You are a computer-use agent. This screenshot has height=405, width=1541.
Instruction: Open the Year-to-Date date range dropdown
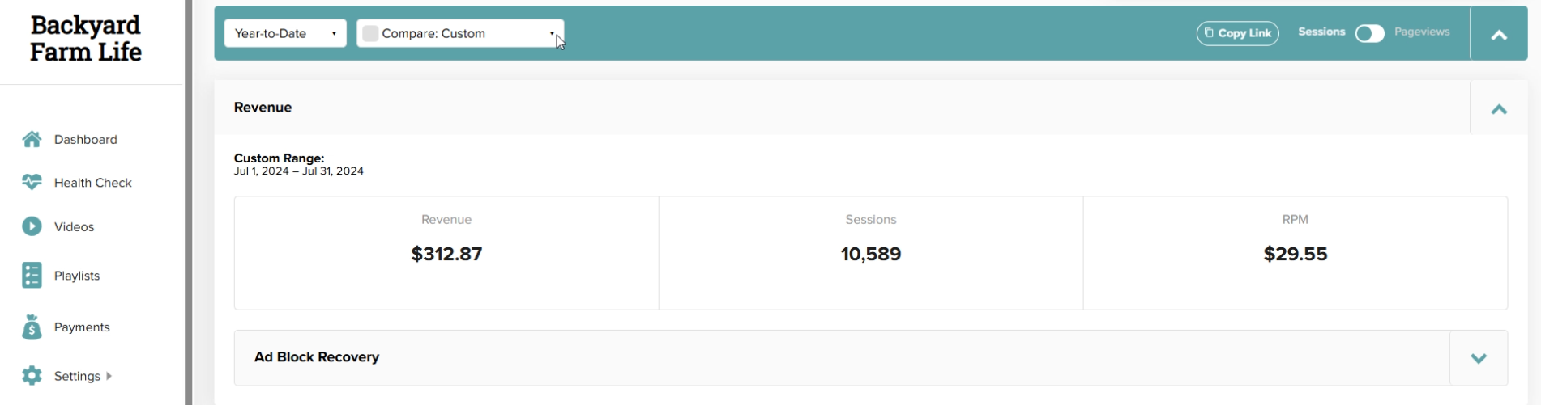pyautogui.click(x=285, y=33)
